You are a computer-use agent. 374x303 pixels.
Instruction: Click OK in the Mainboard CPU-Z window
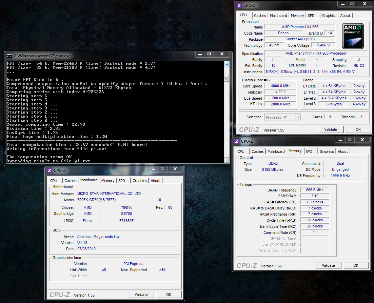(x=169, y=295)
